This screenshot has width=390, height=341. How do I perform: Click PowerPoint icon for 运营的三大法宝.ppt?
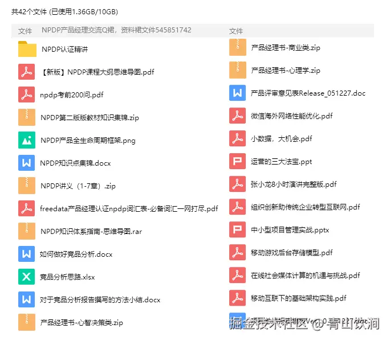coord(238,161)
